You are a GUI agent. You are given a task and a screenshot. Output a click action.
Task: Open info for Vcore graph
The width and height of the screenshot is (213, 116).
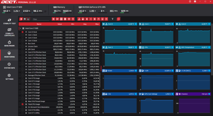[x=136, y=71]
